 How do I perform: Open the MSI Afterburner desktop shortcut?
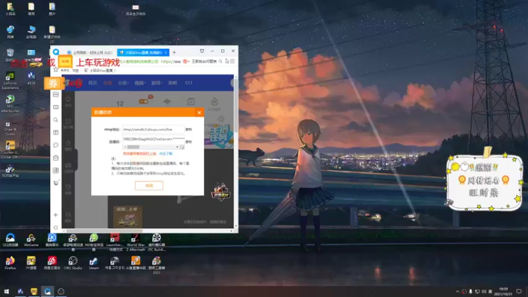coord(10,104)
